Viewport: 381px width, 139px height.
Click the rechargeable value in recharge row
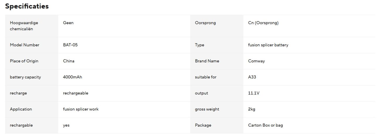click(x=76, y=93)
